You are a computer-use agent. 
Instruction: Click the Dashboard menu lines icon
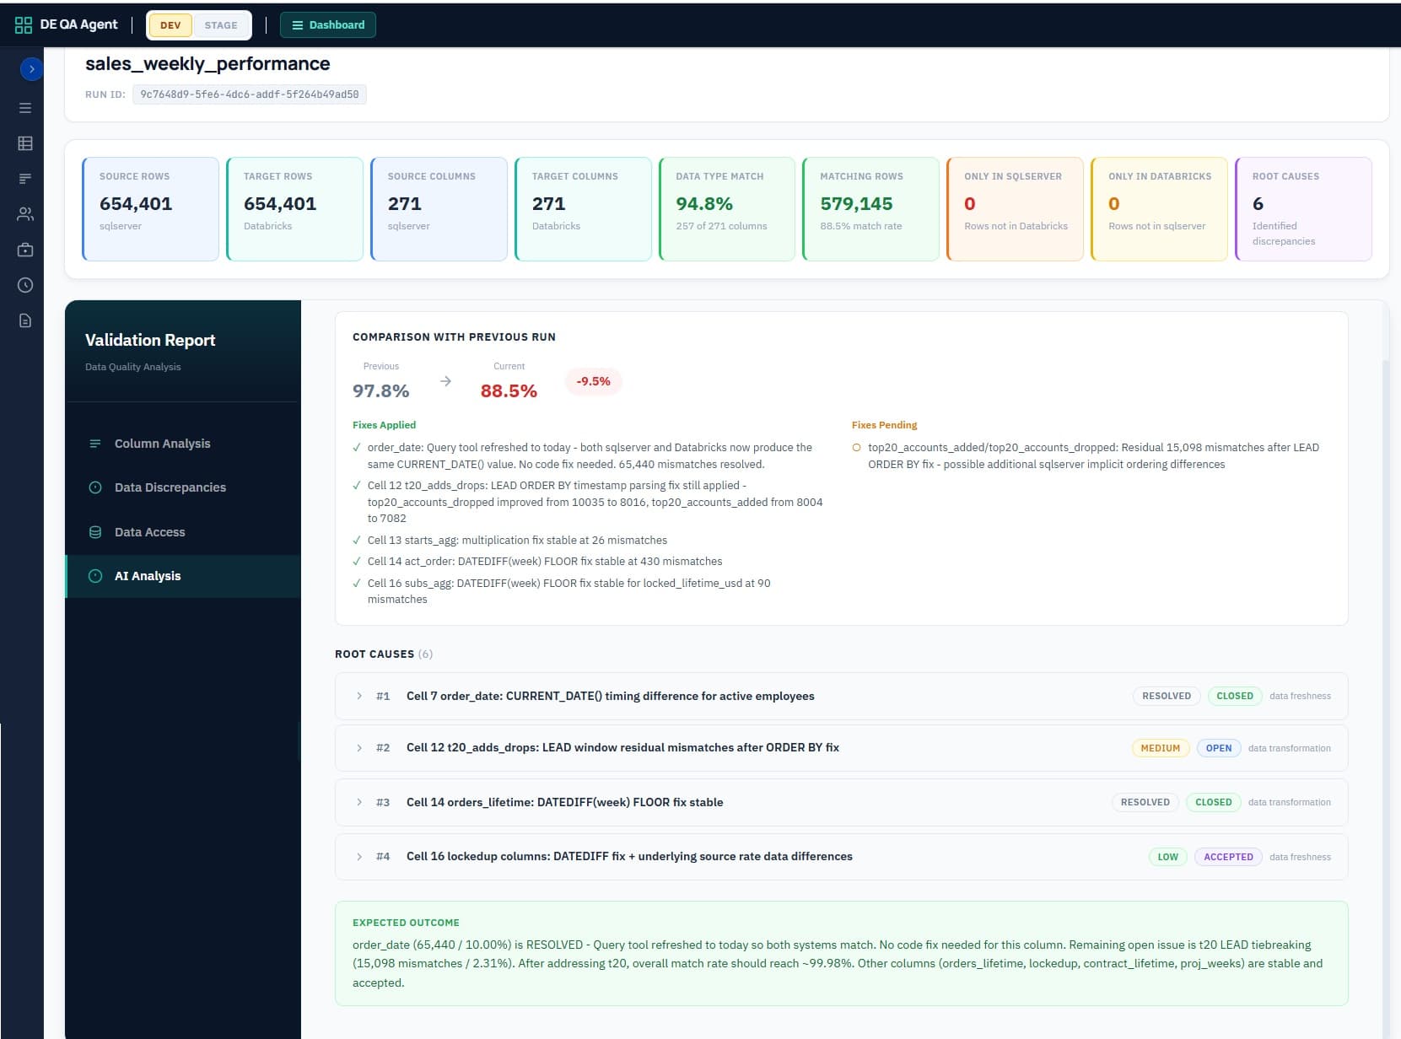[297, 25]
